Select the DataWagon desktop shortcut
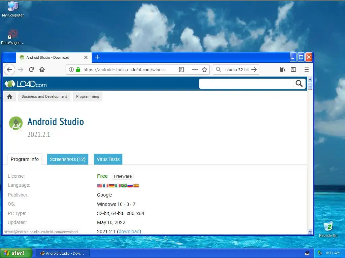Image resolution: width=345 pixels, height=258 pixels. (13, 37)
